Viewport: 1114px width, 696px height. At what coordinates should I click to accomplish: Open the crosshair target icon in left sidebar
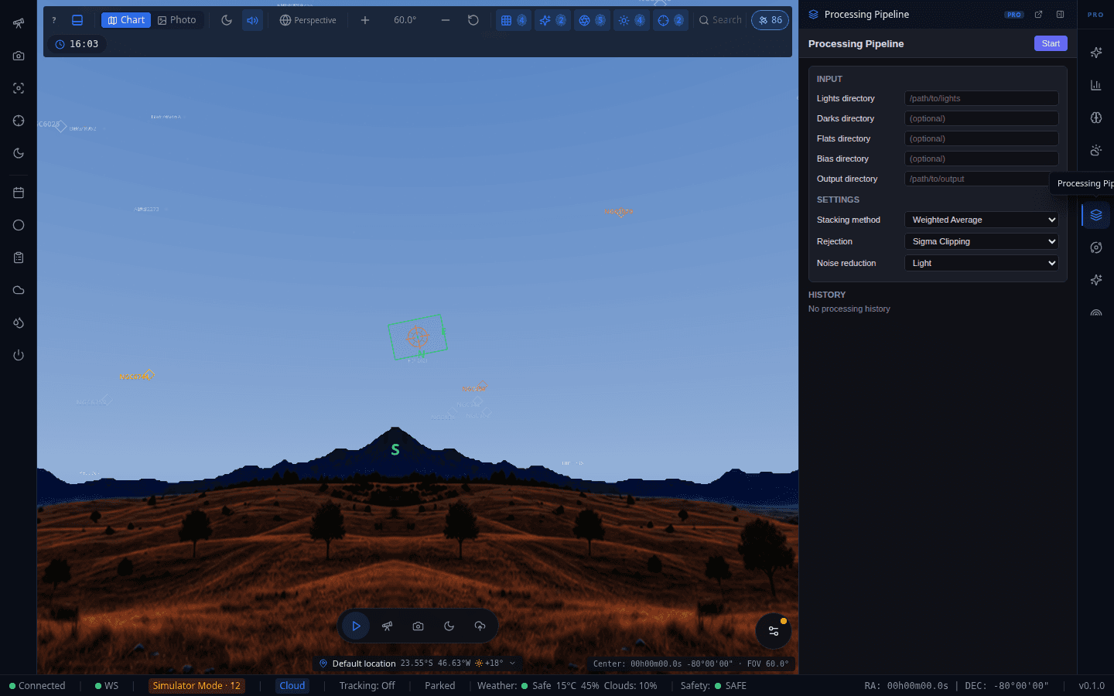coord(19,121)
